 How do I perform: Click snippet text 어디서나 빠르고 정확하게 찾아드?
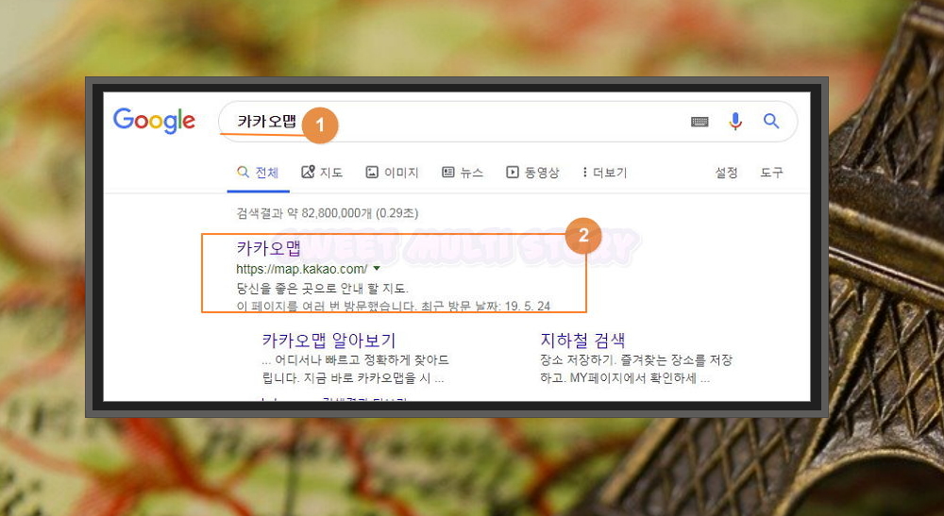(x=362, y=360)
